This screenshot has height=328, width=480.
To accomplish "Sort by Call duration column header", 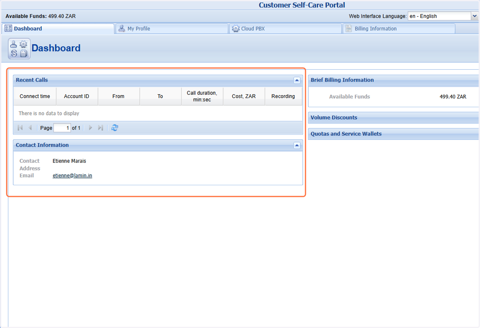I will (202, 96).
